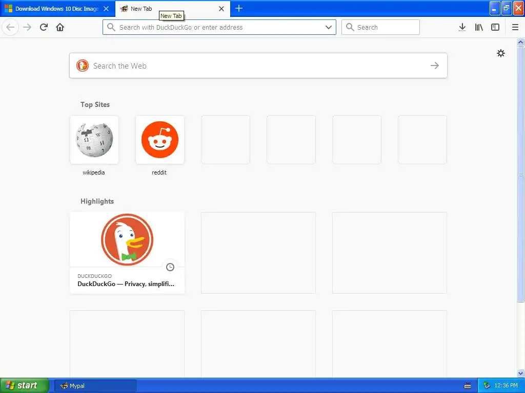This screenshot has width=525, height=393.
Task: Click the Top Sites section heading
Action: (x=95, y=104)
